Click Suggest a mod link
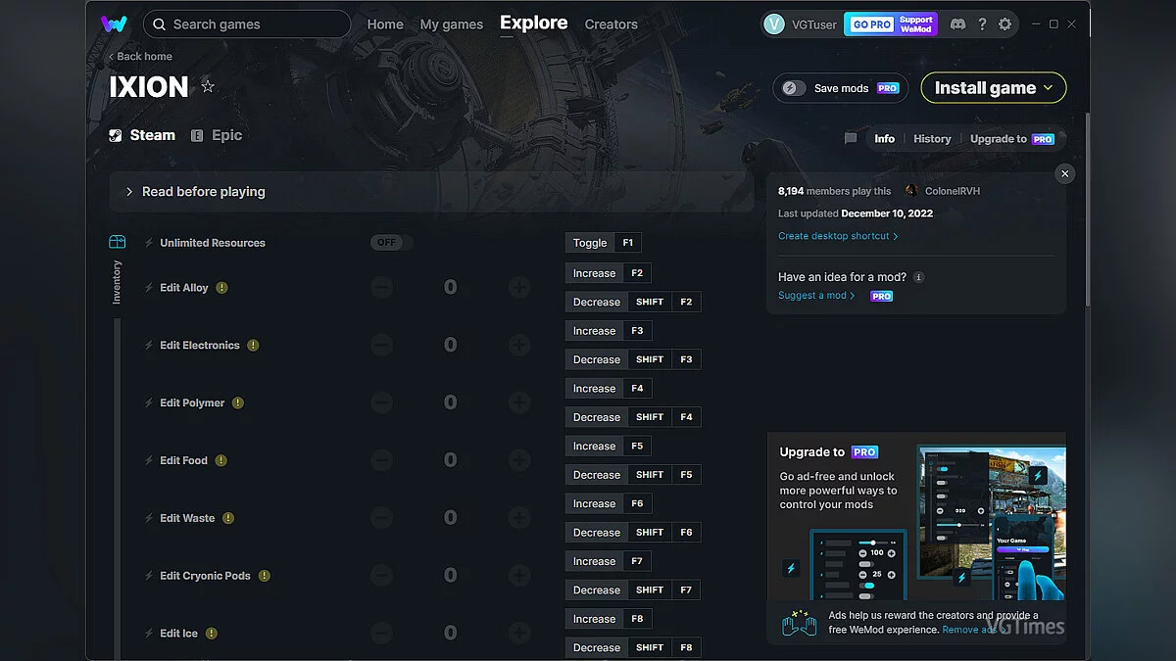 click(816, 296)
